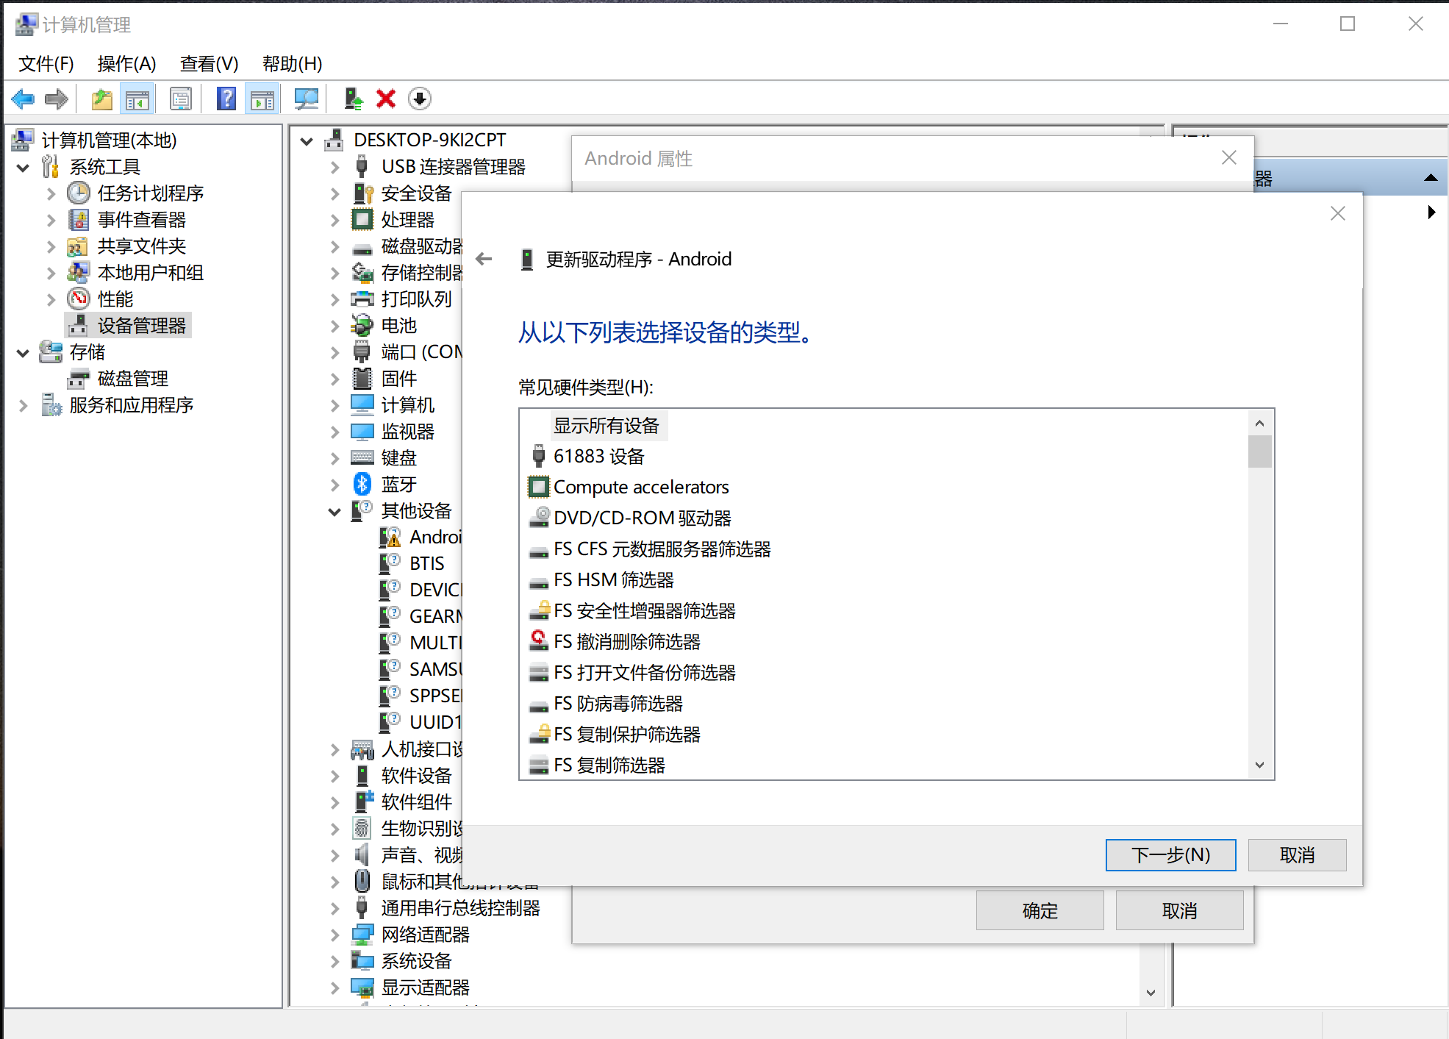
Task: Click the forward navigation arrow in the toolbar
Action: [58, 98]
